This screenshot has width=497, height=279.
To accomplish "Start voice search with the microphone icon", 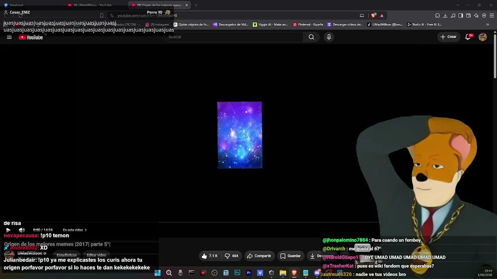I will coord(329,37).
